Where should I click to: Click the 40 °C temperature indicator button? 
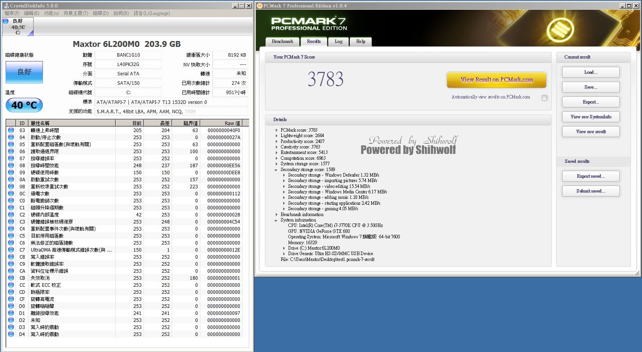click(24, 105)
